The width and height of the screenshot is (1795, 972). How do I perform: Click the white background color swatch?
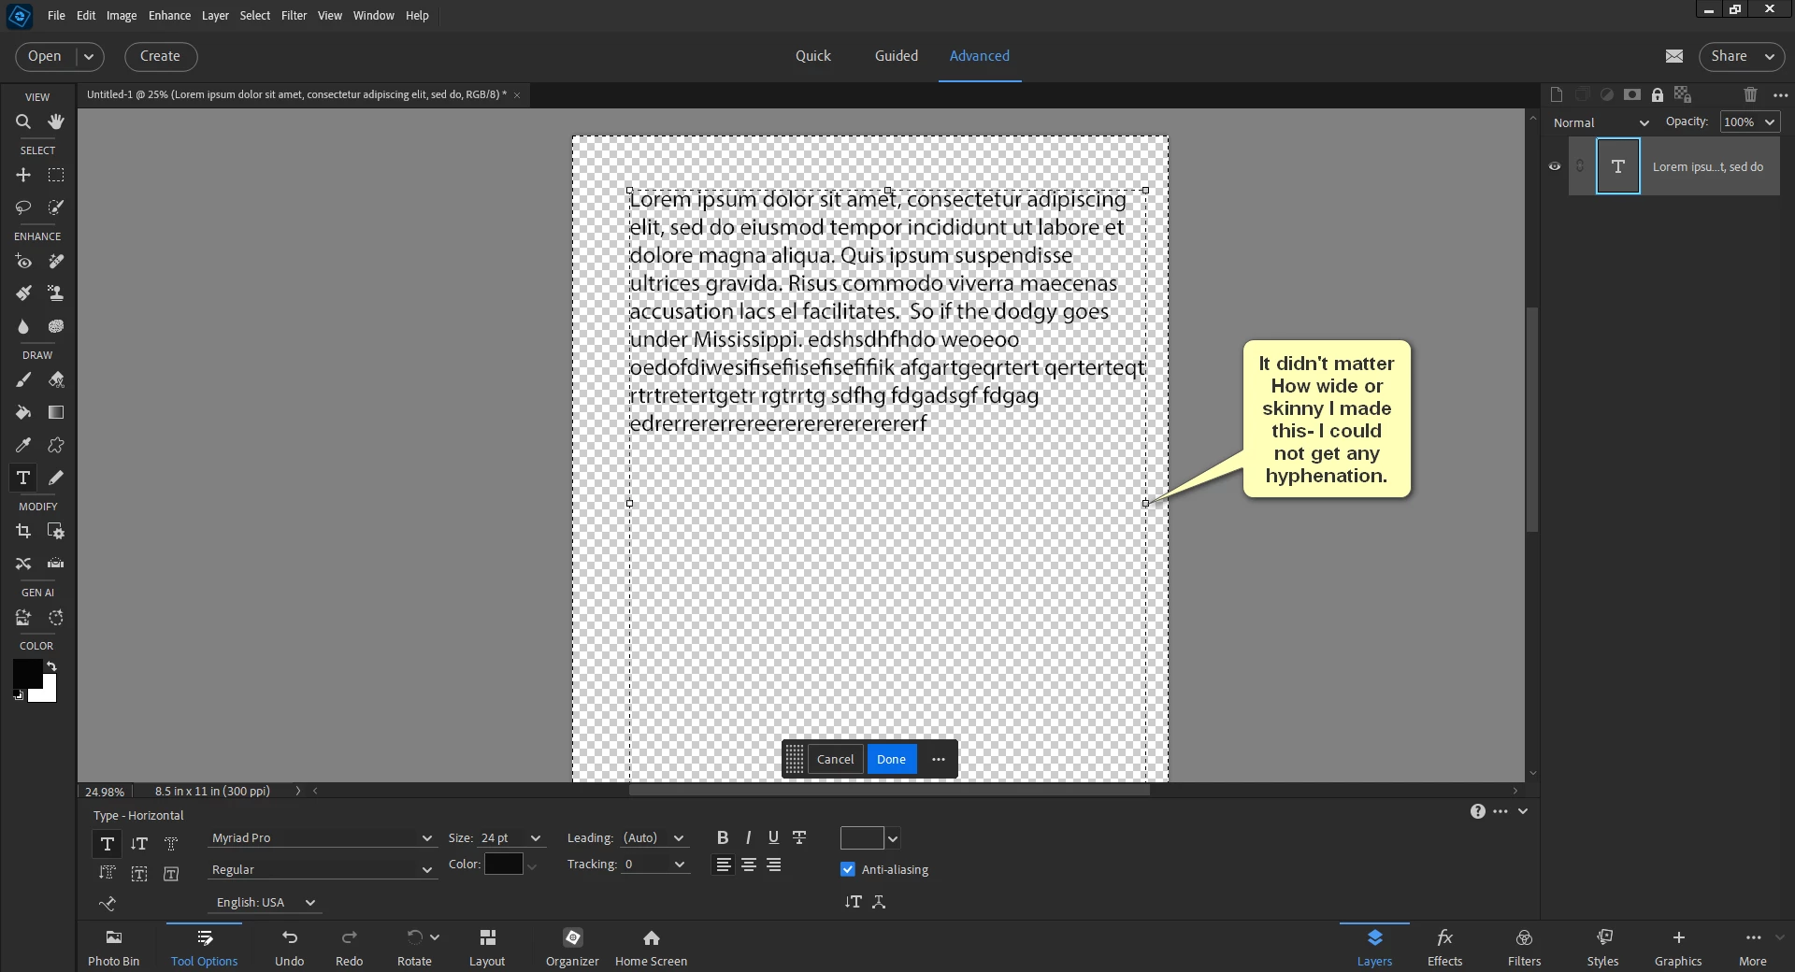47,692
